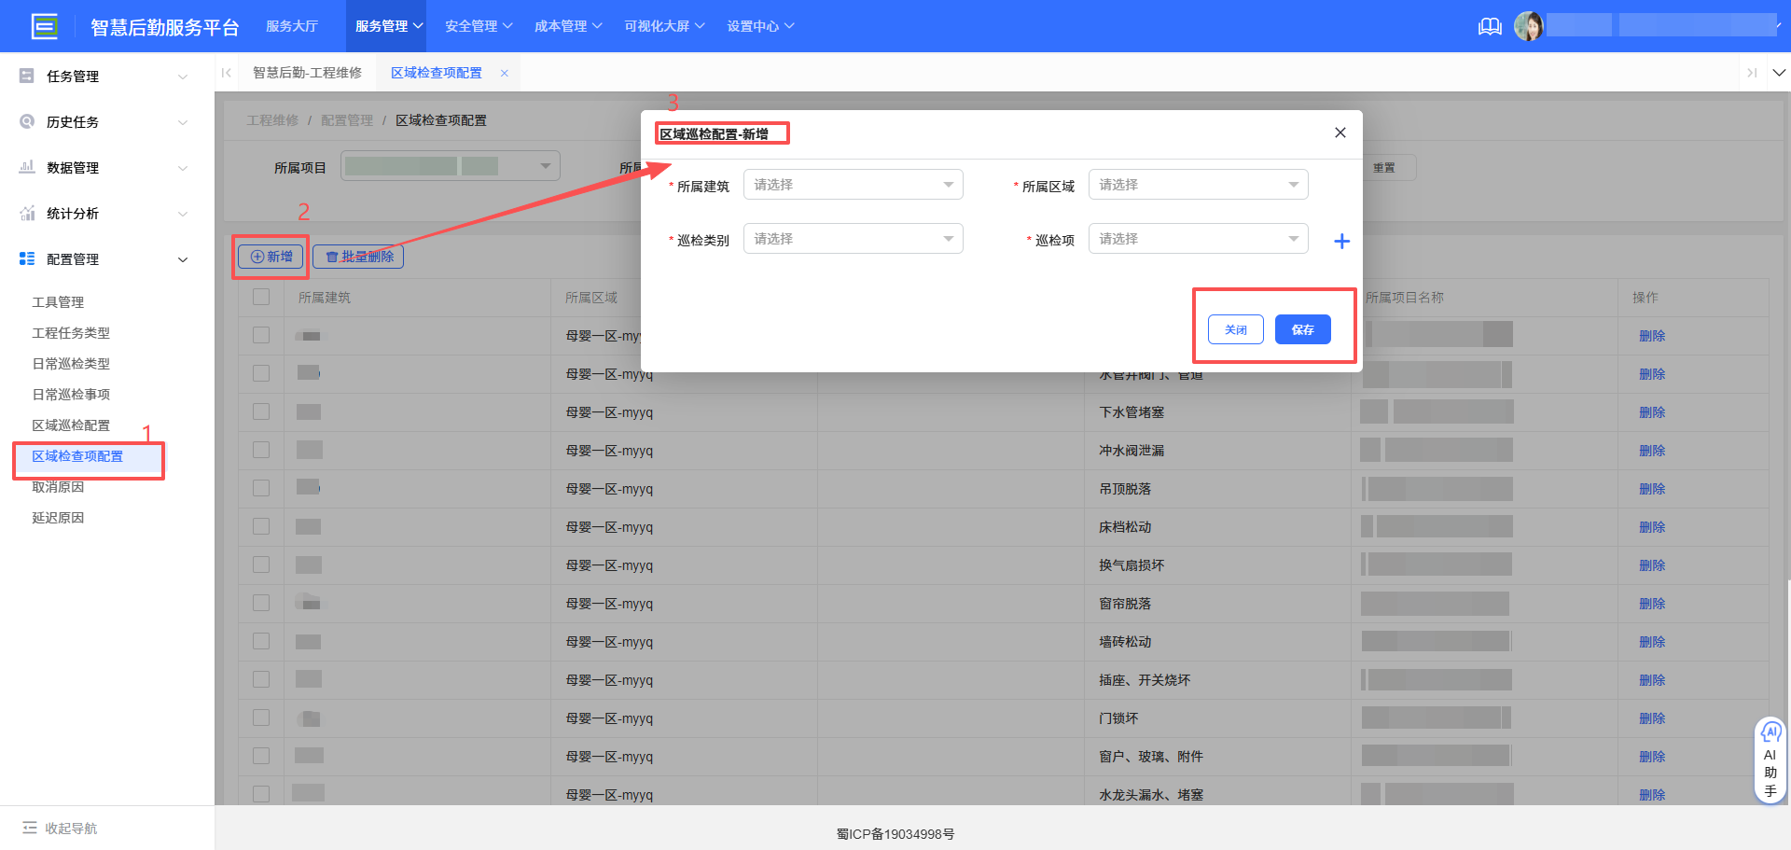This screenshot has height=850, width=1791.
Task: Tick the checkbox for 下水管堵塞 row
Action: click(261, 411)
